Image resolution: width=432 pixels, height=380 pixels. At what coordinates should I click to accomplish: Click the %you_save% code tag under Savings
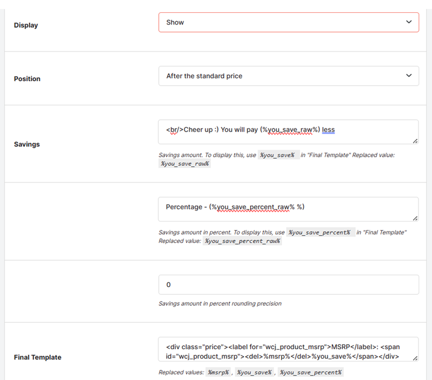[x=279, y=155]
